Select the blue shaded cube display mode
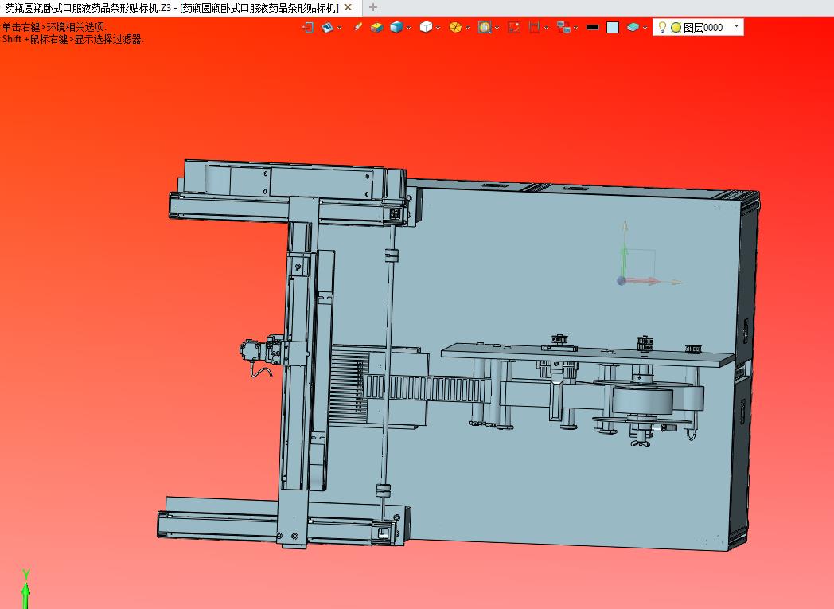The height and width of the screenshot is (609, 834). (x=396, y=27)
